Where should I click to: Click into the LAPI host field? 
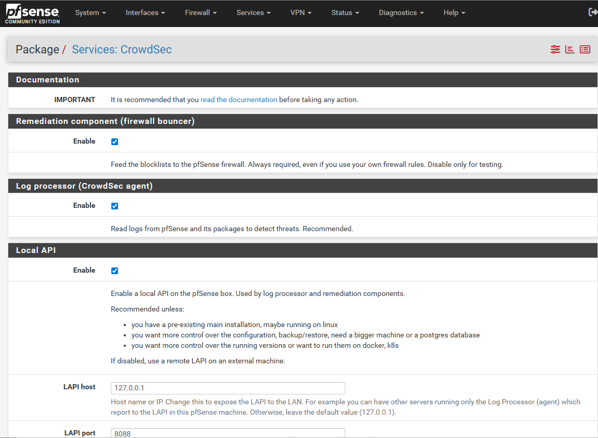pyautogui.click(x=228, y=388)
